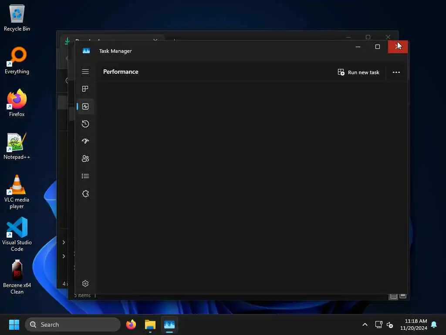
Task: Open Firefox from the taskbar
Action: pyautogui.click(x=131, y=325)
